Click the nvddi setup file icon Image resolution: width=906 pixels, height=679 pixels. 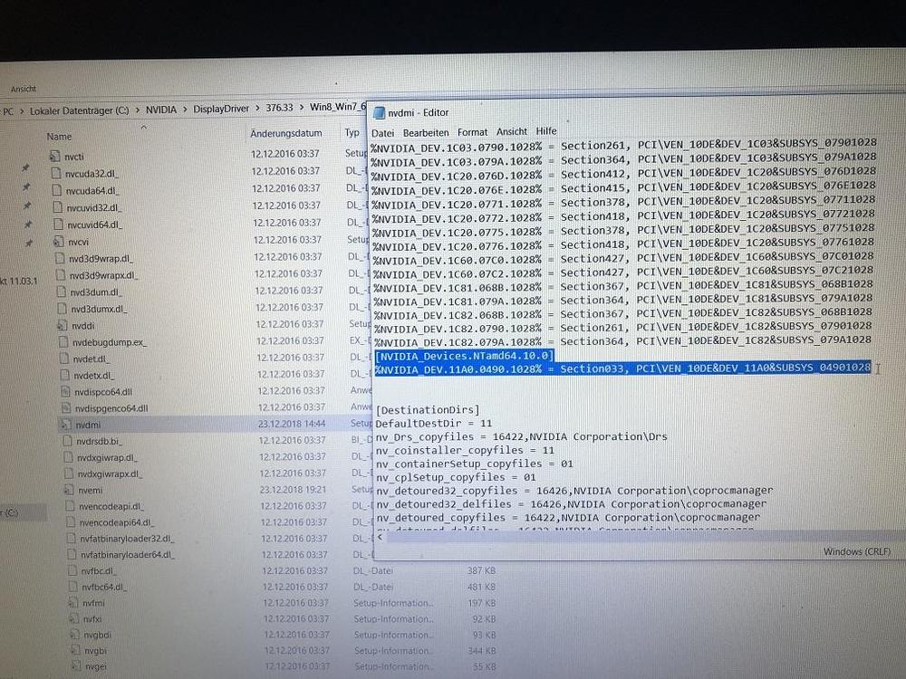tap(62, 324)
